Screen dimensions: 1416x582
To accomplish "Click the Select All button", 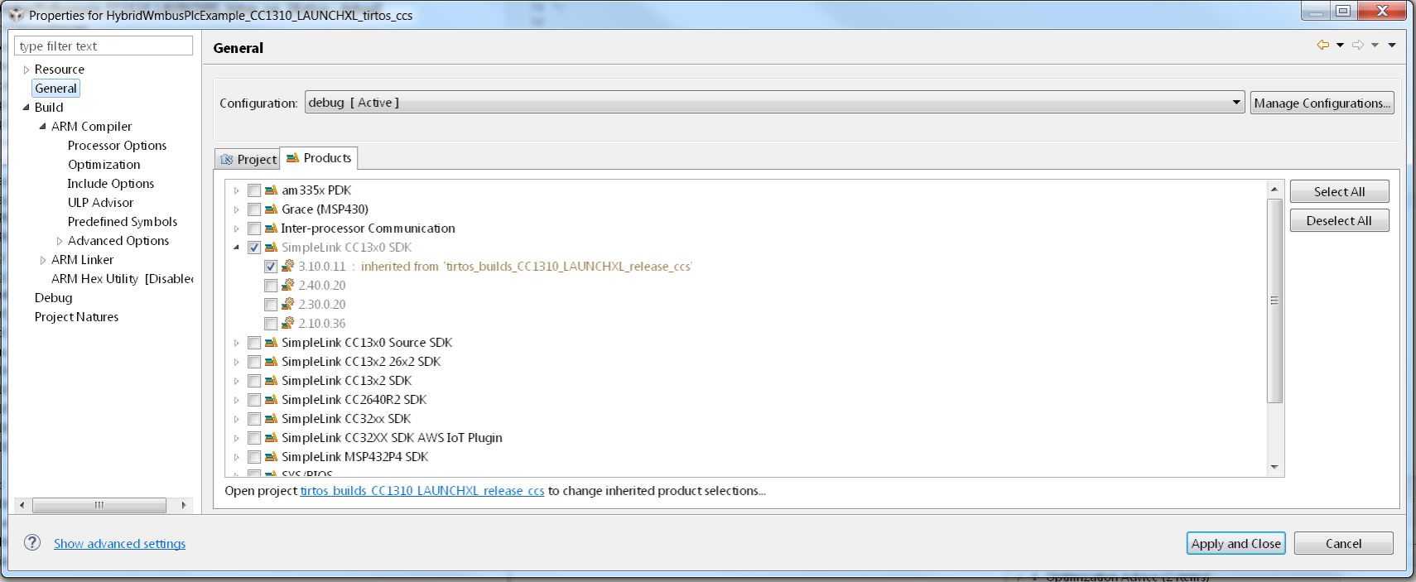I will (x=1339, y=191).
